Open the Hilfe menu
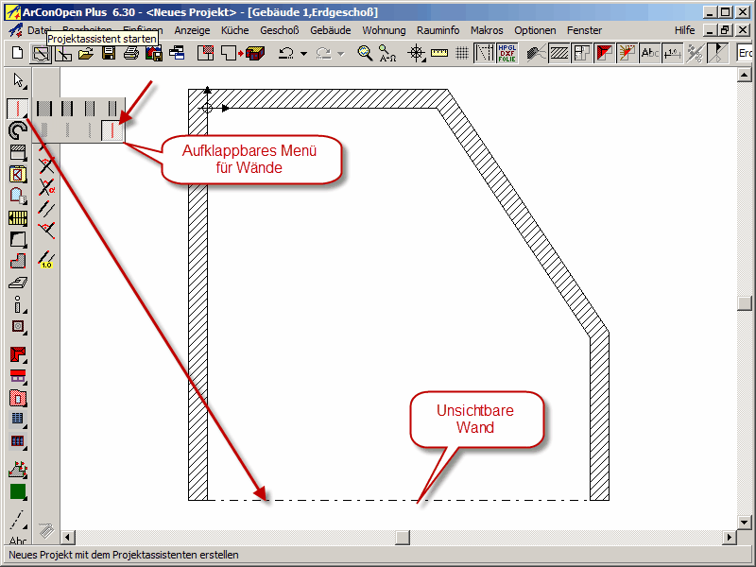The width and height of the screenshot is (756, 567). pos(684,30)
